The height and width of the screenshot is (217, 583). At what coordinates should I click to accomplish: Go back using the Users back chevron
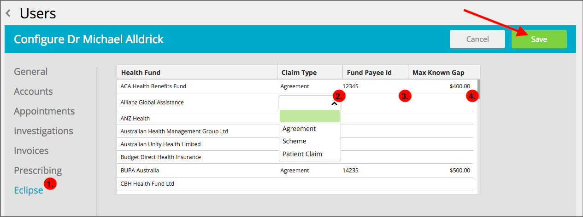coord(8,14)
